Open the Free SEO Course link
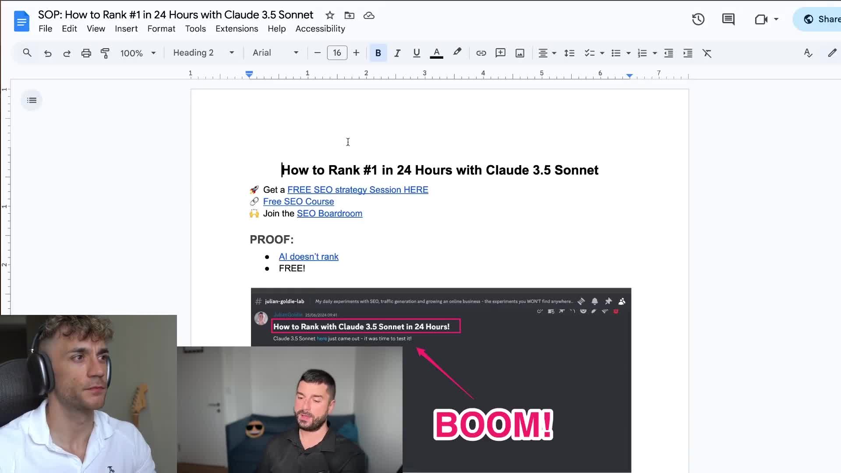841x473 pixels. coord(298,201)
